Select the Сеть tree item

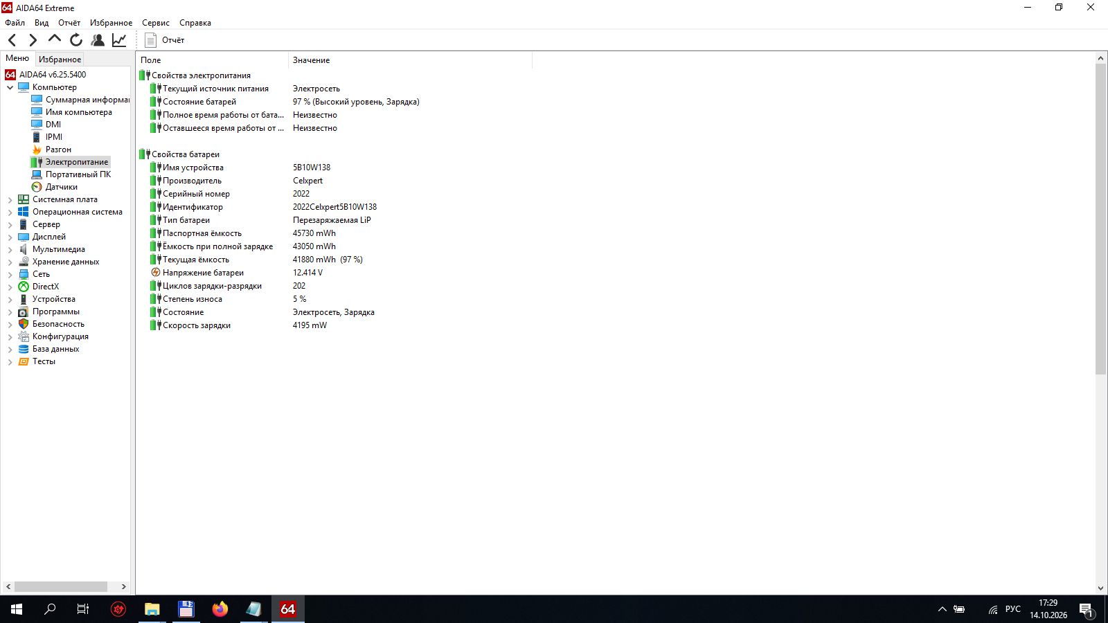click(41, 274)
